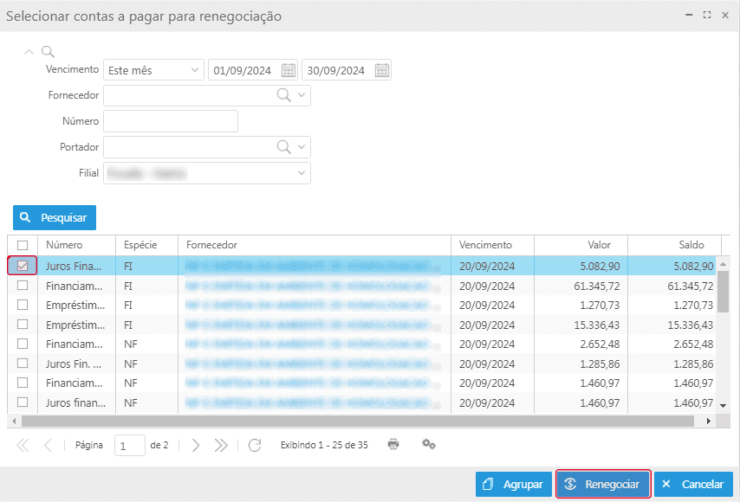This screenshot has width=740, height=502.
Task: Click the Portador search magnifier icon
Action: [283, 147]
